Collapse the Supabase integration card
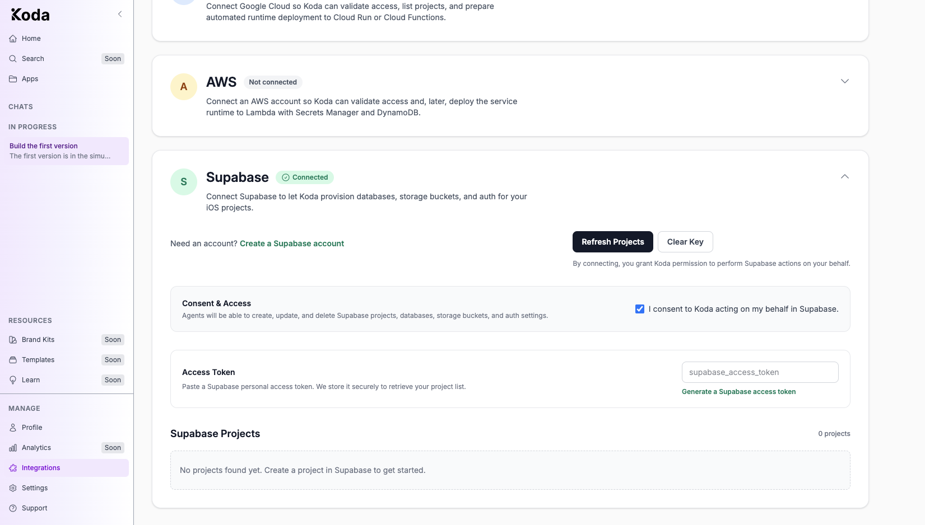 pos(845,176)
